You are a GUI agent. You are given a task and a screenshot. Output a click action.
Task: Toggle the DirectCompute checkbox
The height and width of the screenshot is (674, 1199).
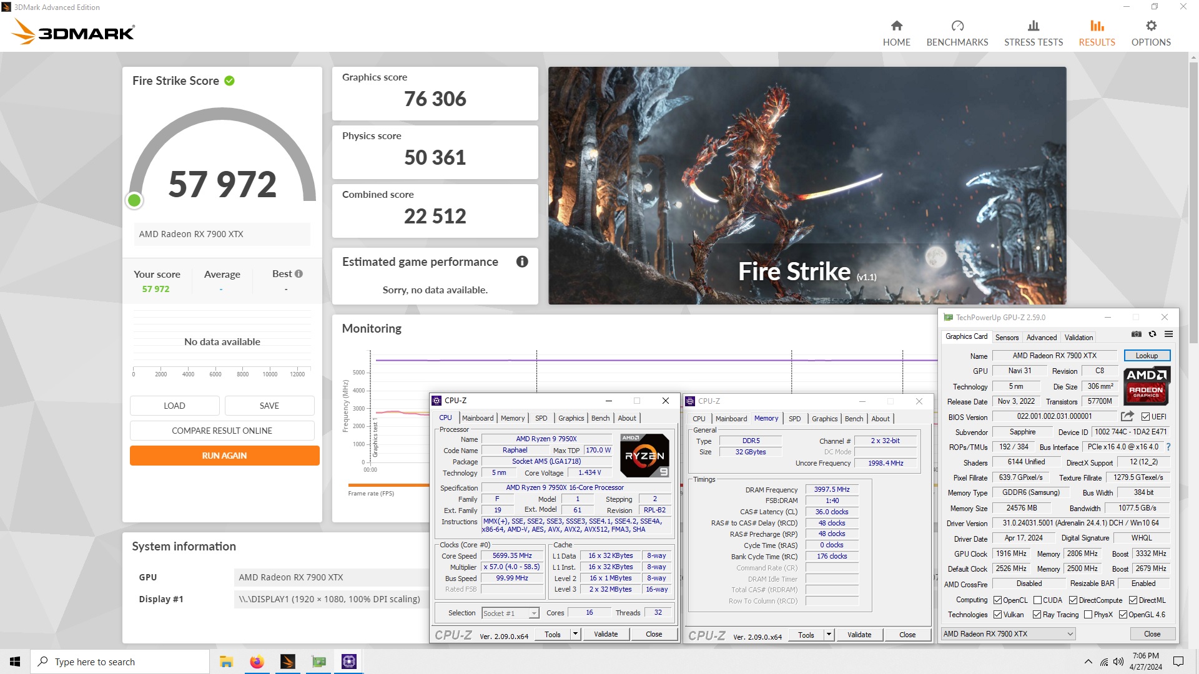(x=1073, y=600)
